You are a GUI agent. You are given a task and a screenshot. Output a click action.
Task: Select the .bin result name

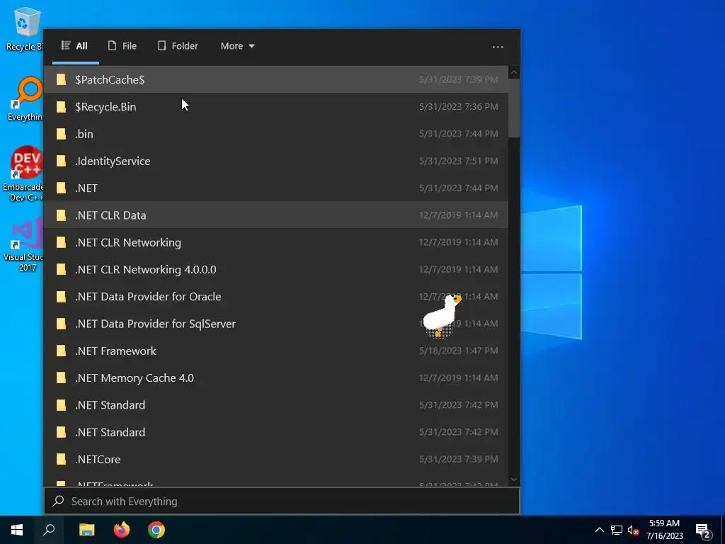pyautogui.click(x=84, y=134)
